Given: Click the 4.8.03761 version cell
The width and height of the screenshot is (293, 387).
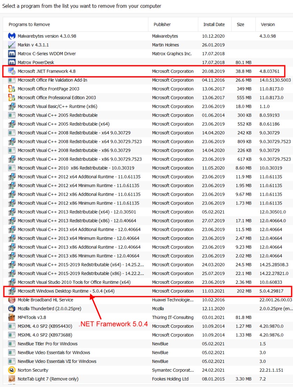Looking at the screenshot, I should (269, 71).
